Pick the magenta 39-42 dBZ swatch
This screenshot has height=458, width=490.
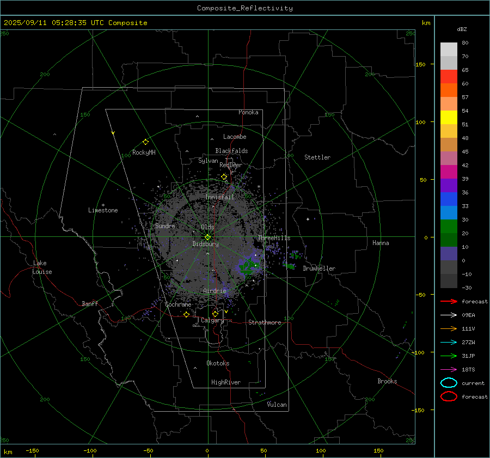(449, 172)
